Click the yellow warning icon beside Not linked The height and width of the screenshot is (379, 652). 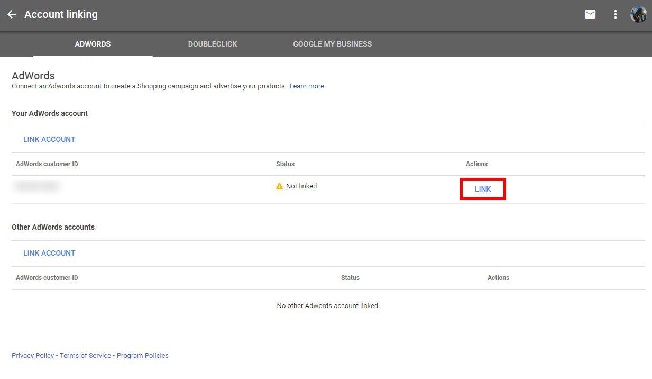click(280, 186)
